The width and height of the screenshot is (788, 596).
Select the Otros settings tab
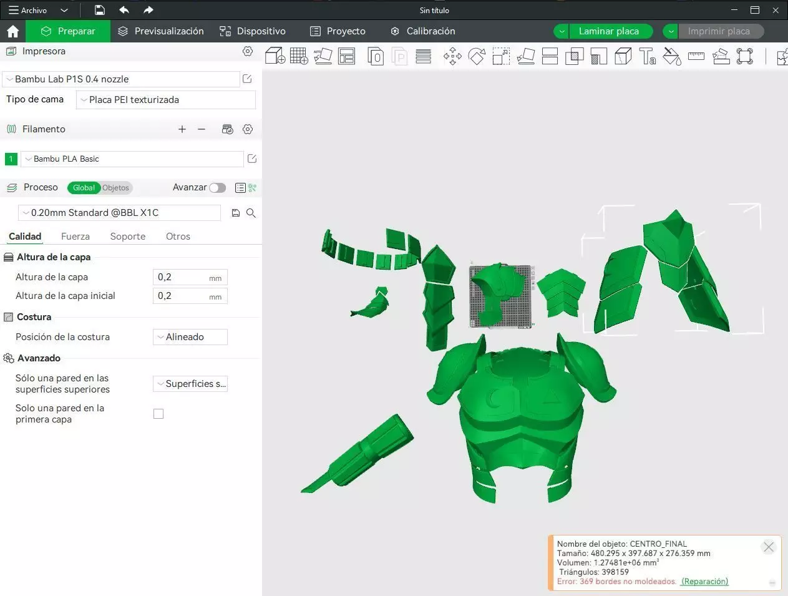(x=178, y=237)
